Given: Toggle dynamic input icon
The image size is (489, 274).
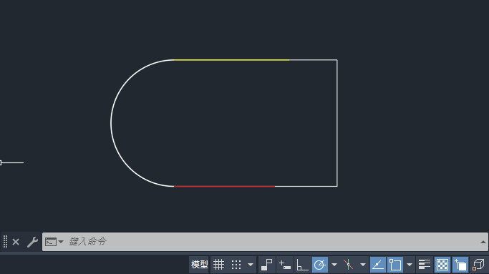Looking at the screenshot, I should (285, 265).
